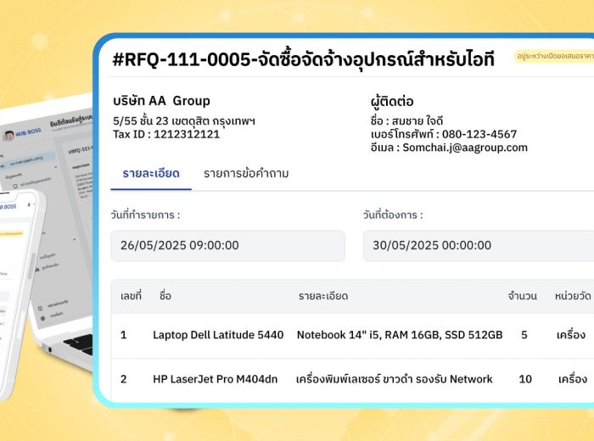This screenshot has height=441, width=594.
Task: Click row number 2 in the item table
Action: [124, 379]
